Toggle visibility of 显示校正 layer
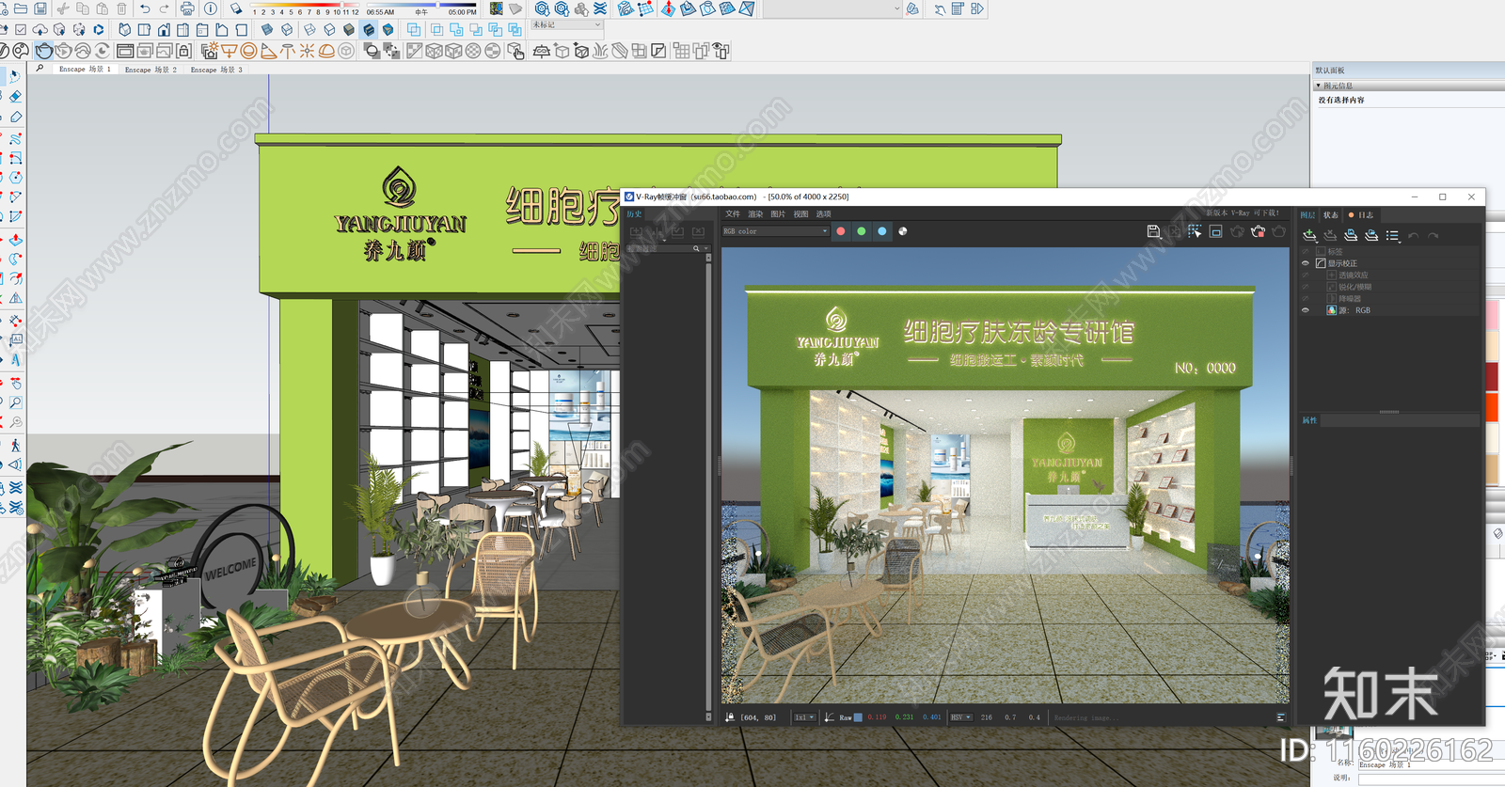Viewport: 1505px width, 787px height. [1306, 263]
